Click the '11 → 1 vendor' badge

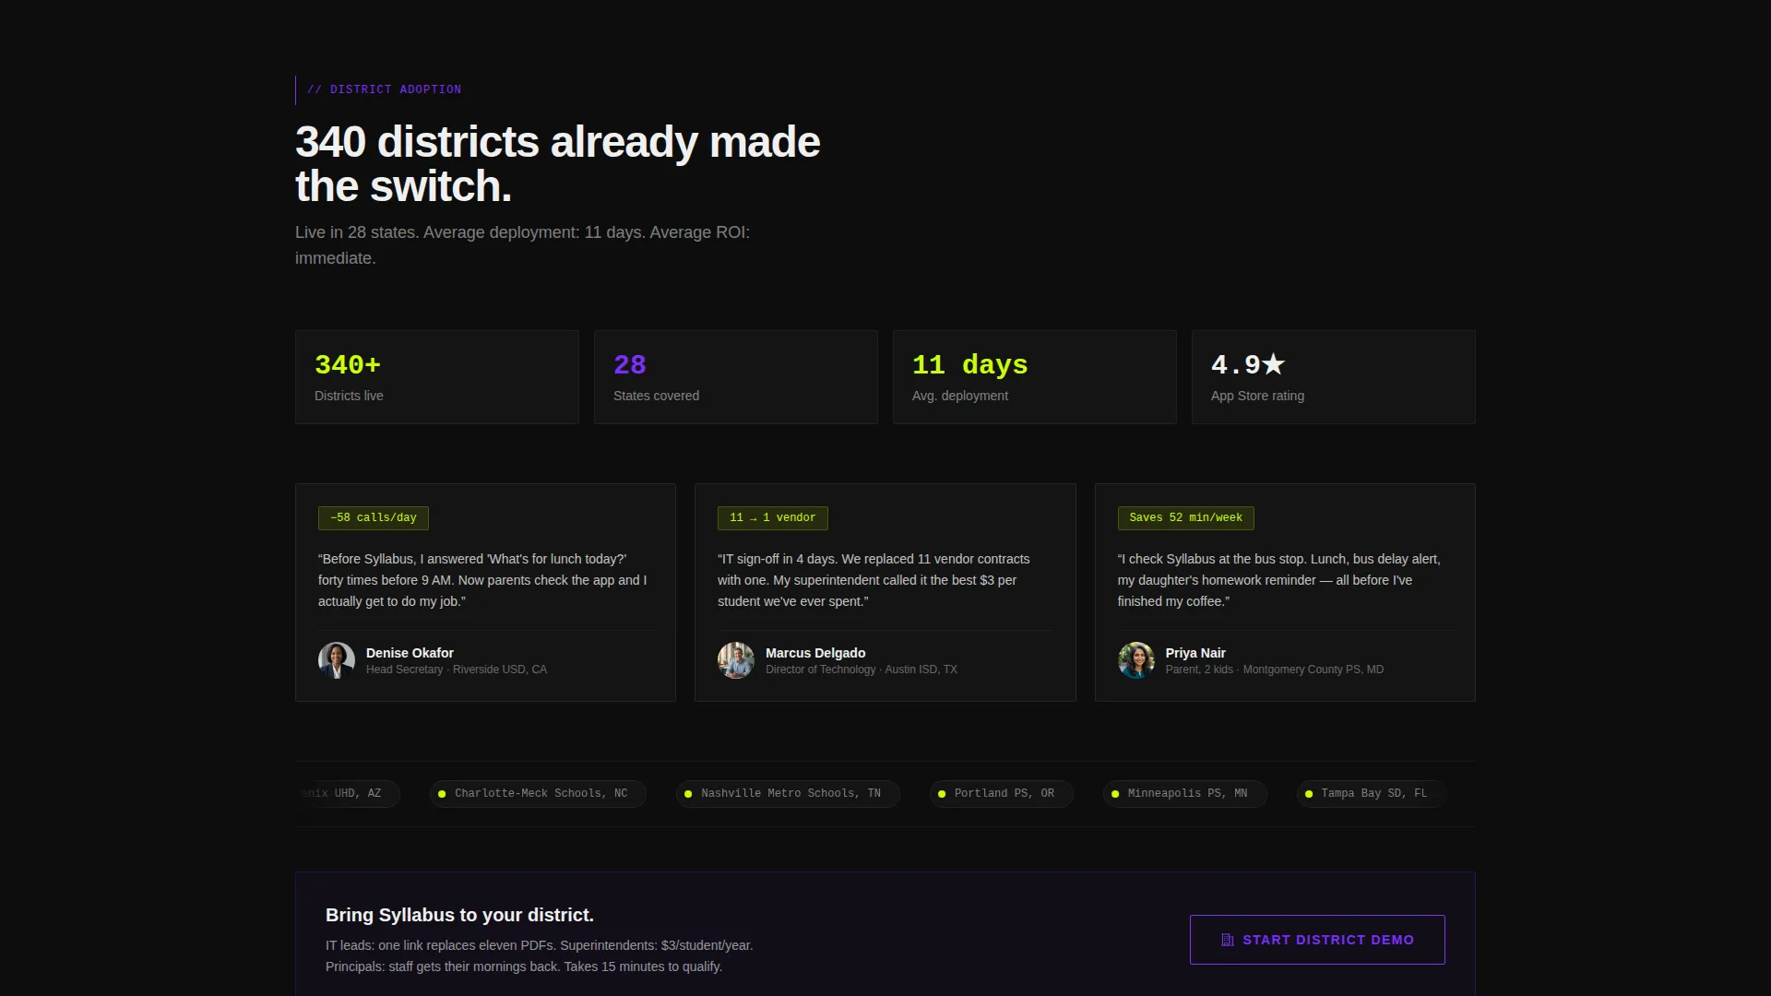[773, 518]
